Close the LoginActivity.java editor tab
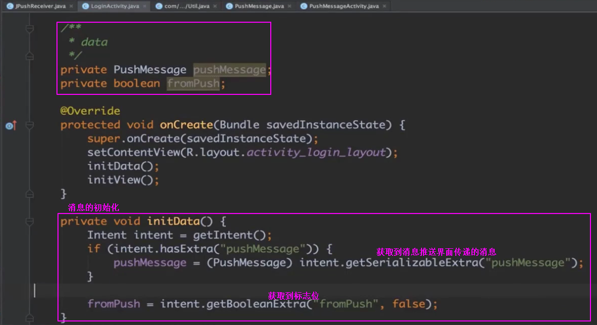 tap(145, 6)
